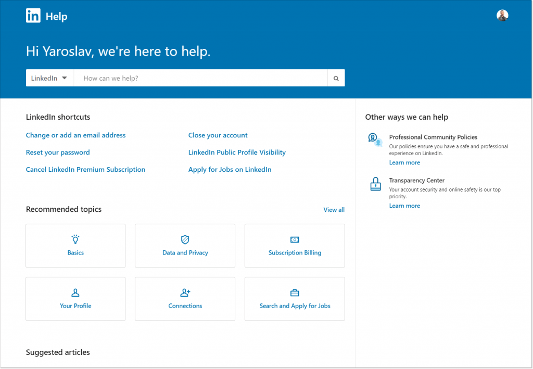Open 'Cancel LinkedIn Premium Subscription' link

click(x=86, y=169)
